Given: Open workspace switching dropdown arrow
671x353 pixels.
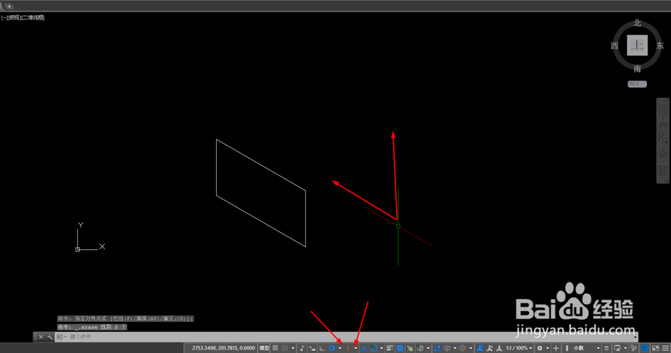Looking at the screenshot, I should (x=548, y=348).
